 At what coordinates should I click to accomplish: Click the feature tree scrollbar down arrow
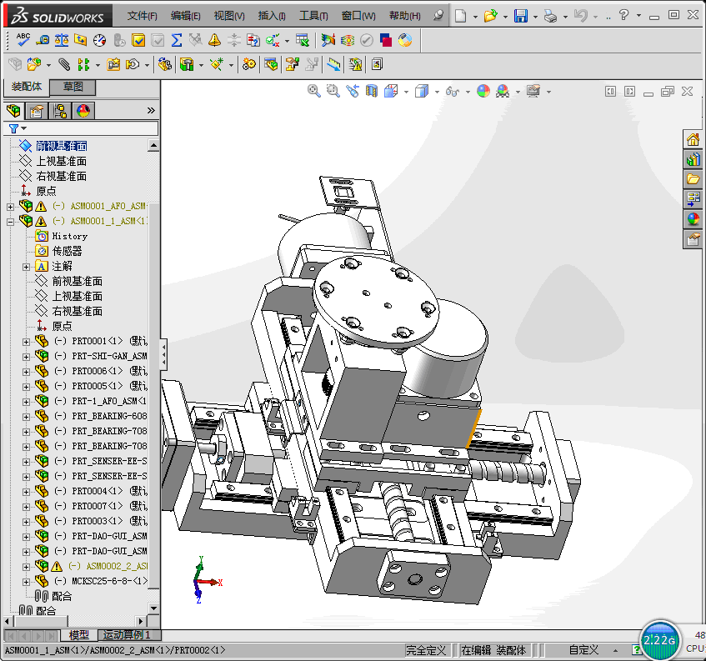tap(153, 608)
